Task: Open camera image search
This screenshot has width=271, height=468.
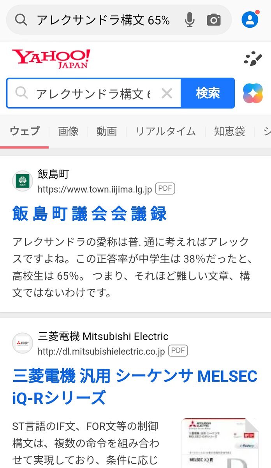Action: coord(213,20)
